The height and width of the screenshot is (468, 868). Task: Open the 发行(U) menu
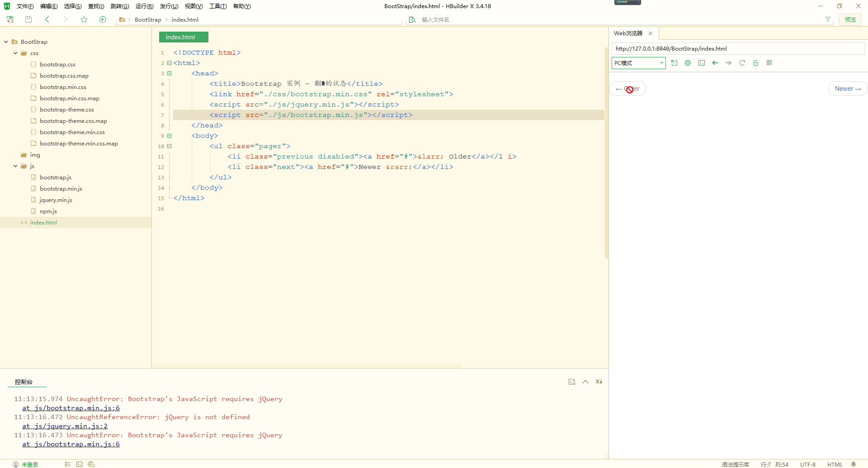(x=169, y=6)
